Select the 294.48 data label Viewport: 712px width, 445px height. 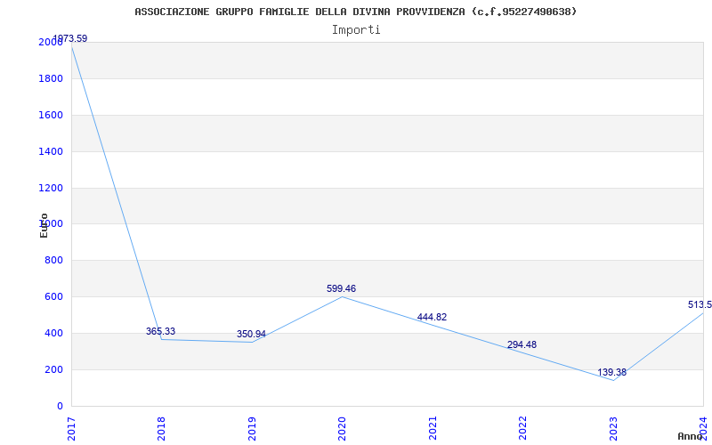coord(522,345)
